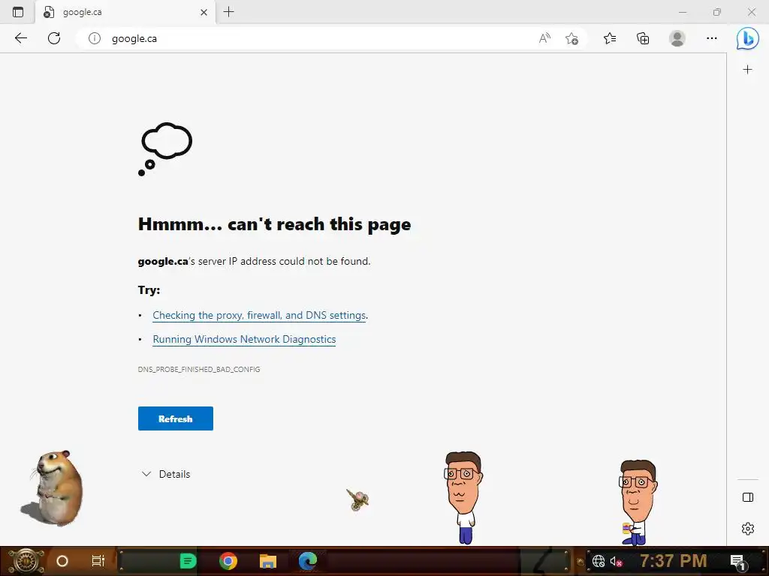This screenshot has width=769, height=576.
Task: Switch to Microsoft Edge taskbar icon
Action: coord(308,561)
